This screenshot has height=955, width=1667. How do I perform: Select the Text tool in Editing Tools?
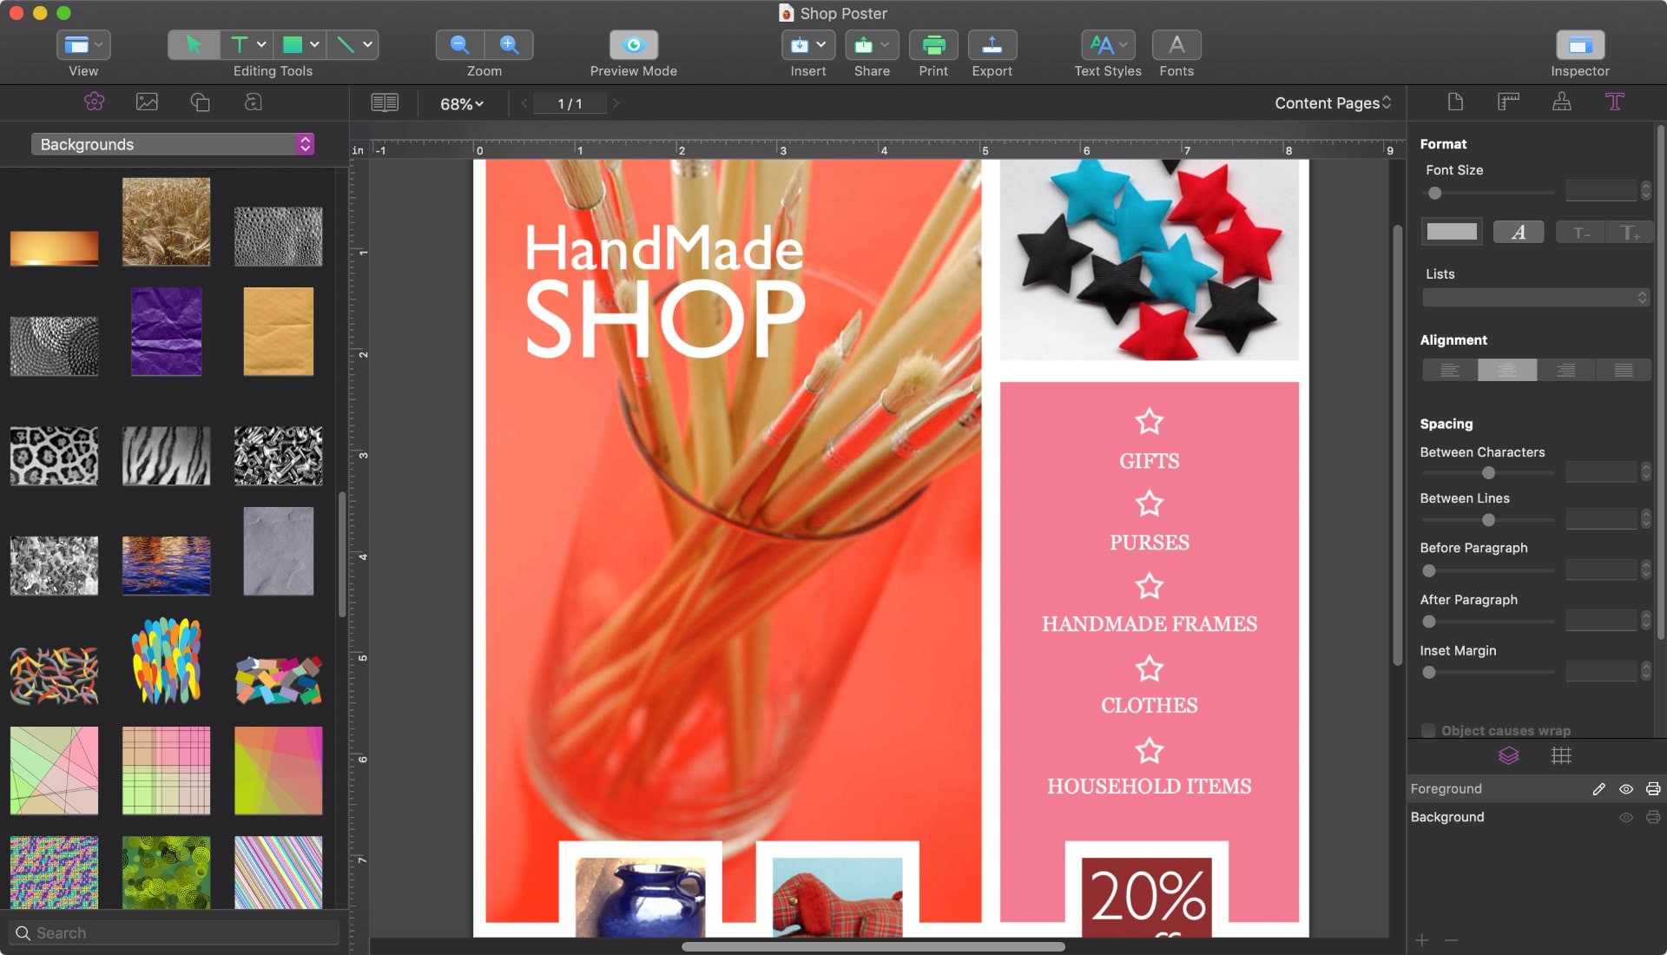click(236, 44)
